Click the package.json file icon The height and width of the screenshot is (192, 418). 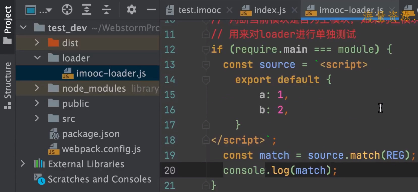pyautogui.click(x=54, y=134)
